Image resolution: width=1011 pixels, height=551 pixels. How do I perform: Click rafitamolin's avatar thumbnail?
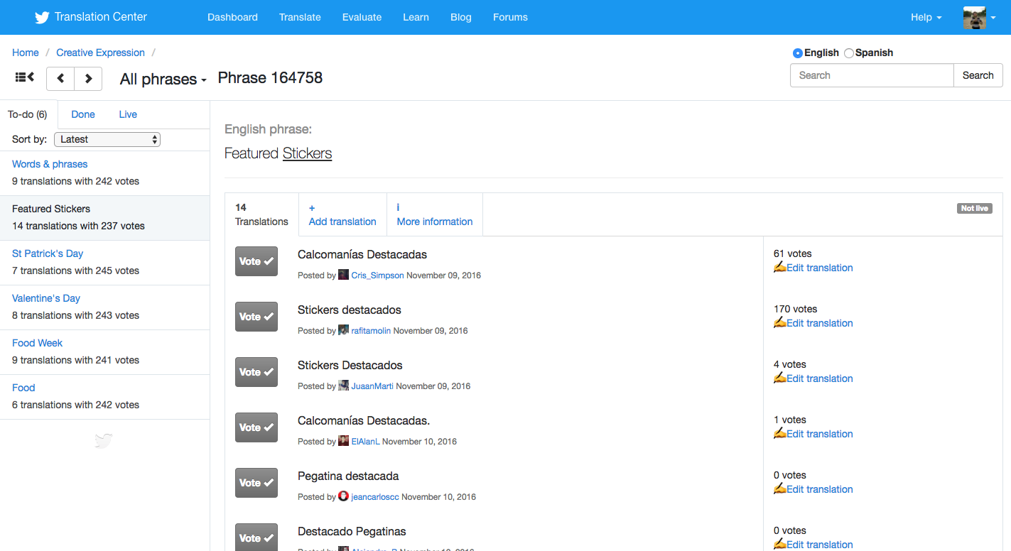[x=343, y=330]
